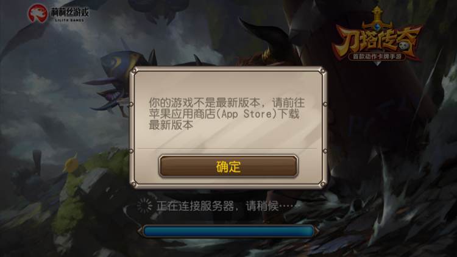This screenshot has height=257, width=457.
Task: Click the blue loading progress bar
Action: [228, 231]
